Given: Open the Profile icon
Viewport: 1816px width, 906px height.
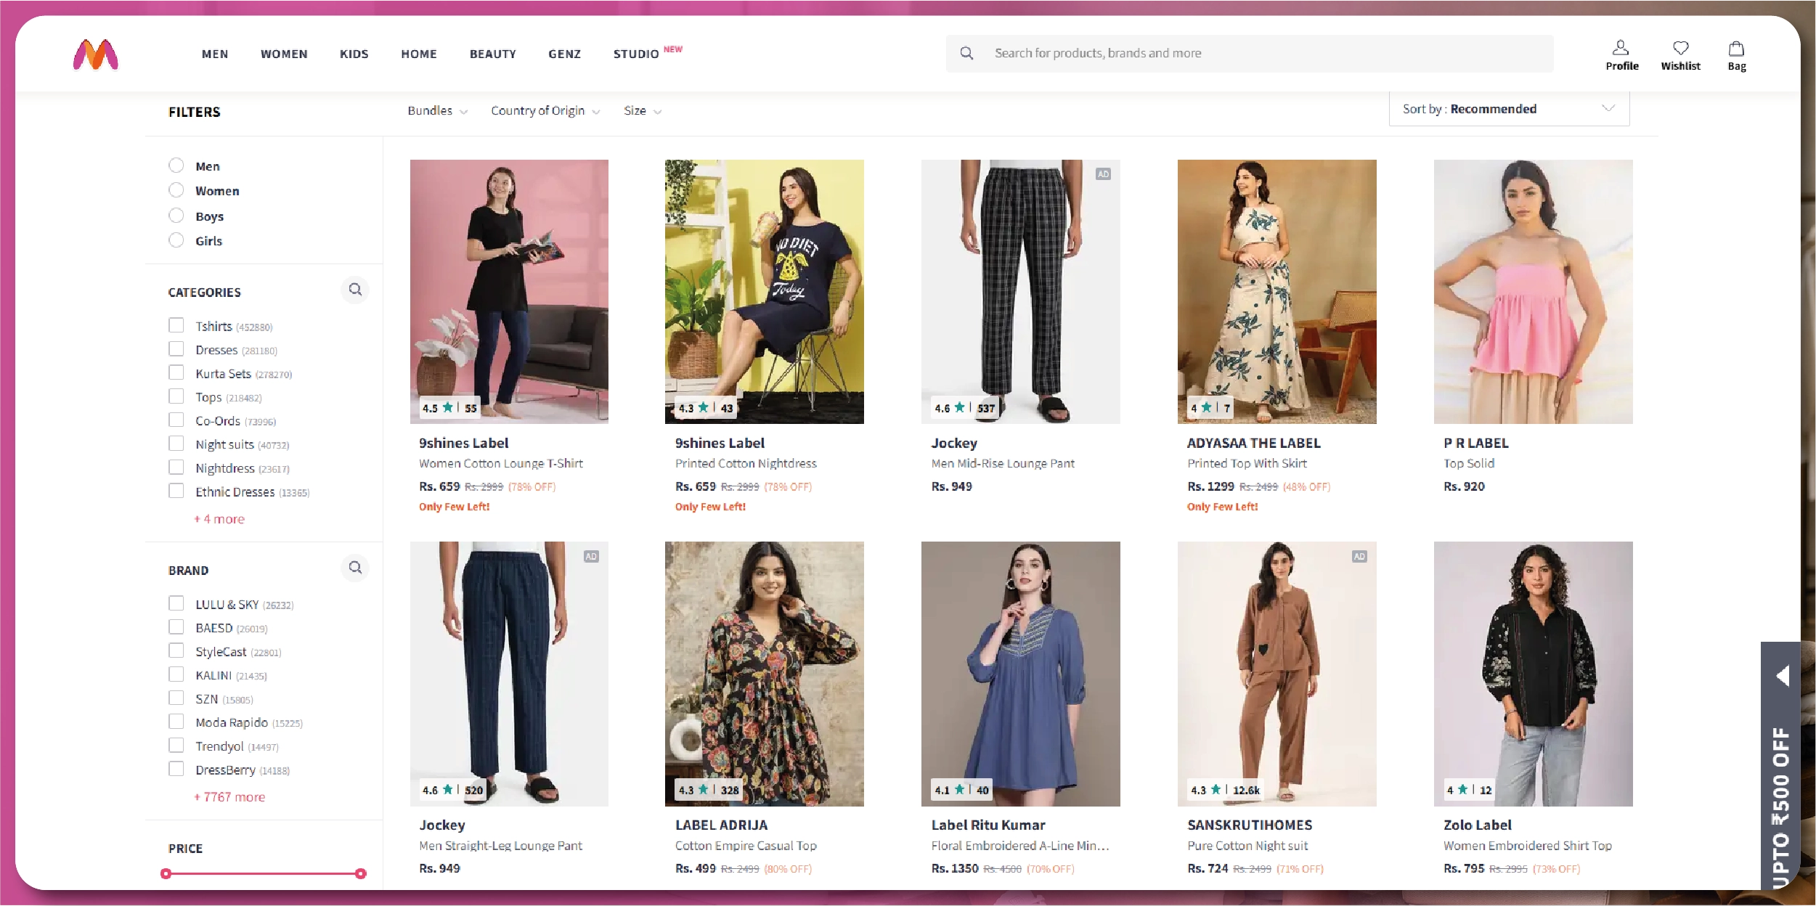Looking at the screenshot, I should pyautogui.click(x=1621, y=48).
